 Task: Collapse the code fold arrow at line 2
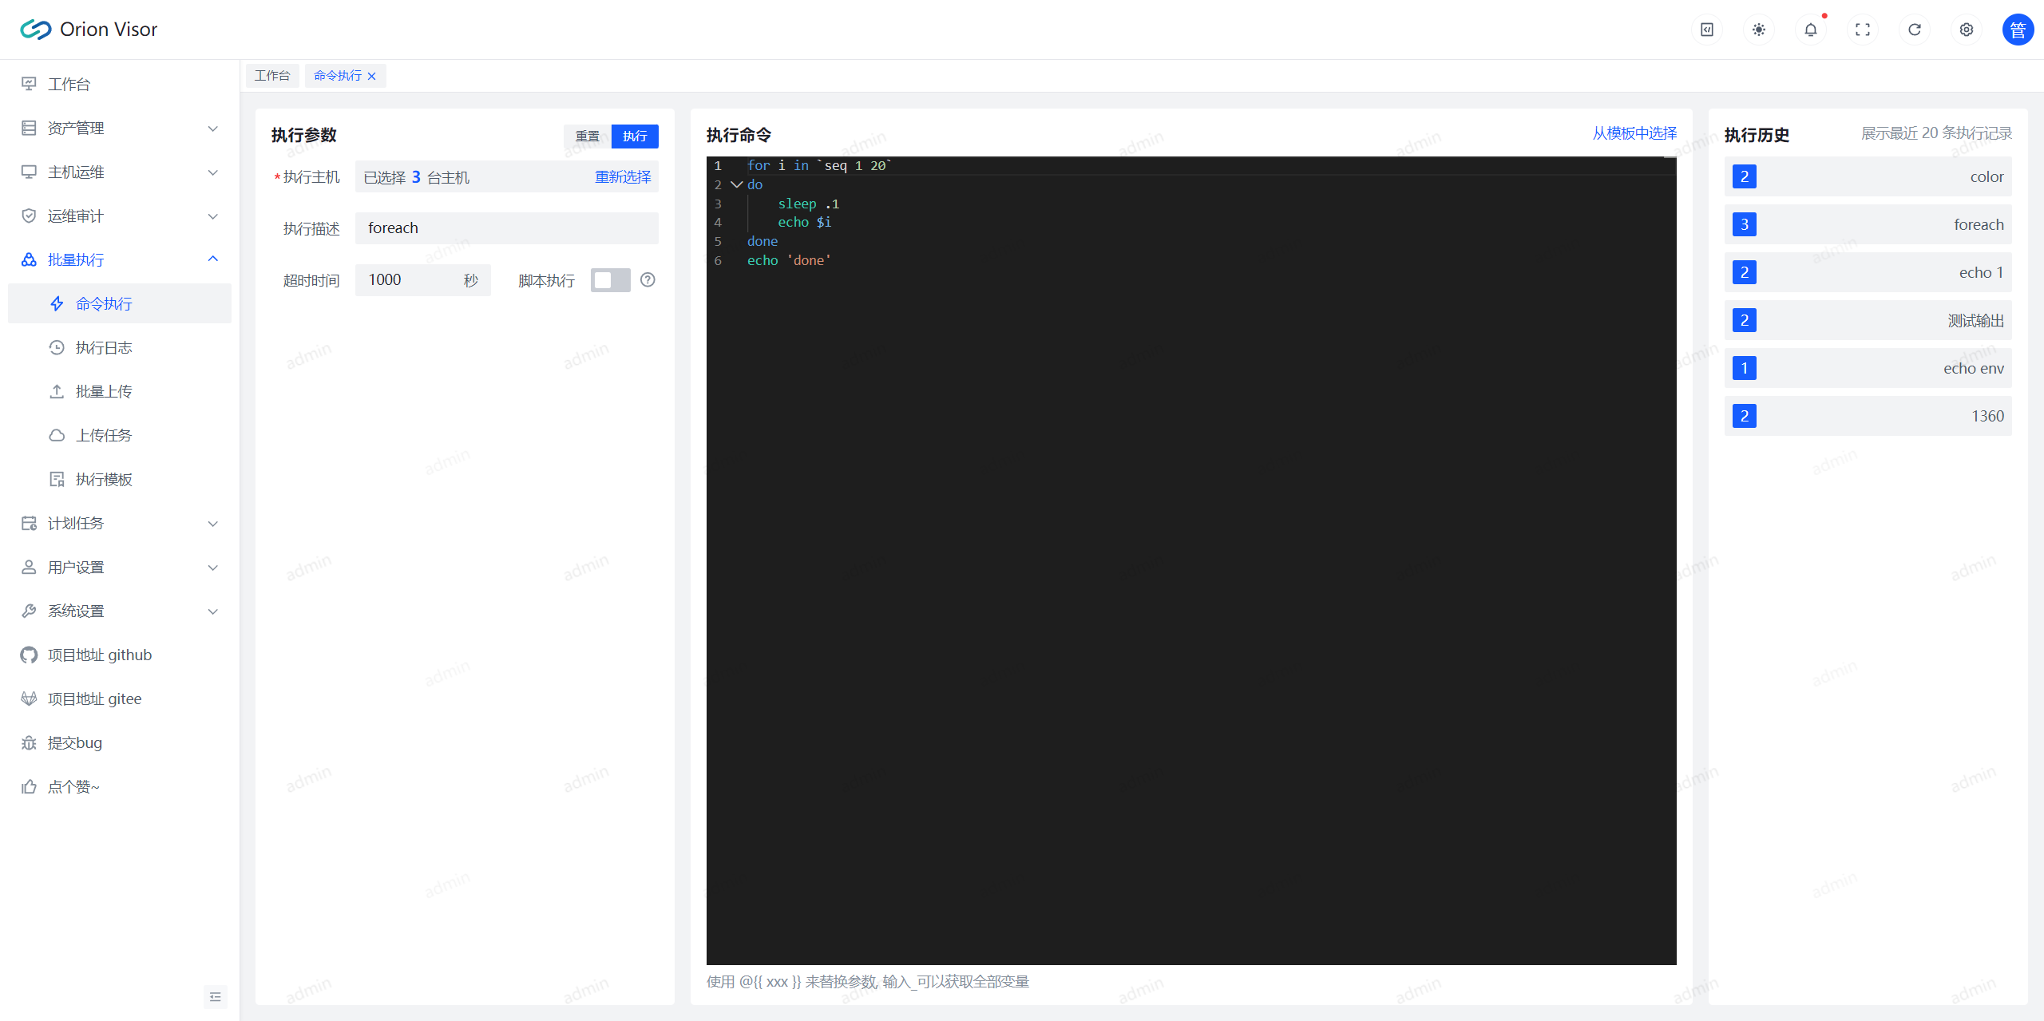(x=736, y=184)
